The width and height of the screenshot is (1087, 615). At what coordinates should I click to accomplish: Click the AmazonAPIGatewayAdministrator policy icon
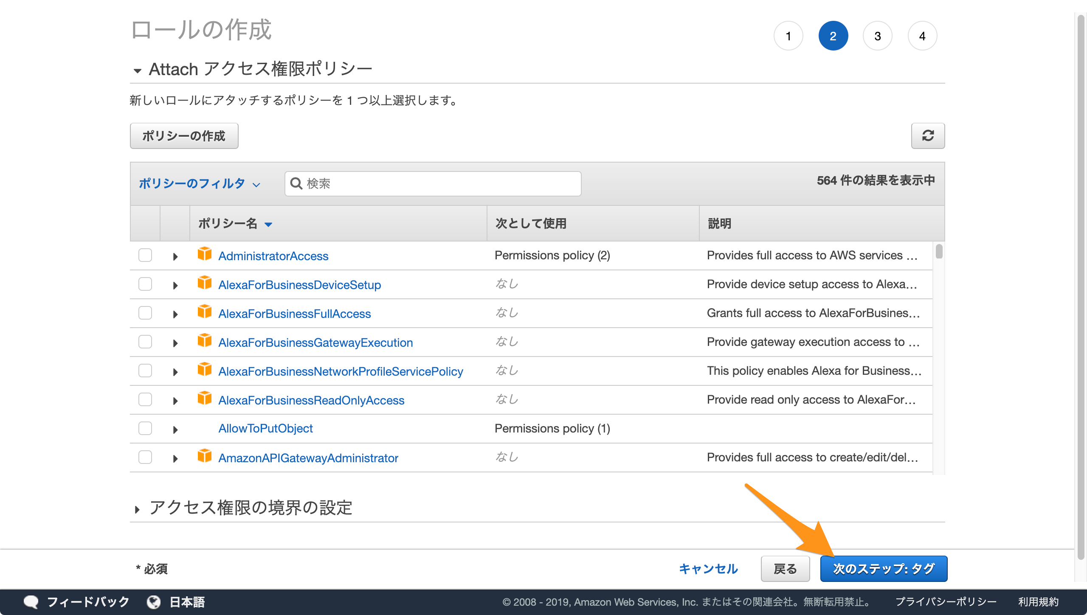(x=205, y=456)
